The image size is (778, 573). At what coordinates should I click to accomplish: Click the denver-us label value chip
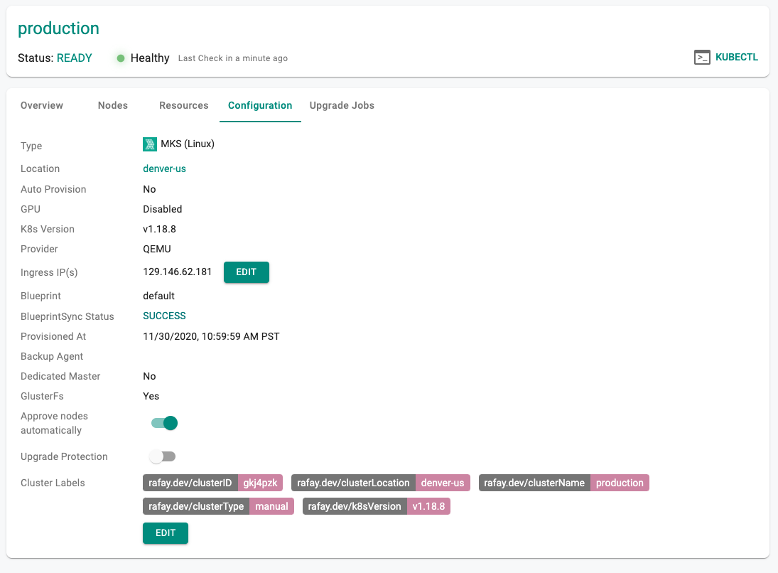(443, 483)
